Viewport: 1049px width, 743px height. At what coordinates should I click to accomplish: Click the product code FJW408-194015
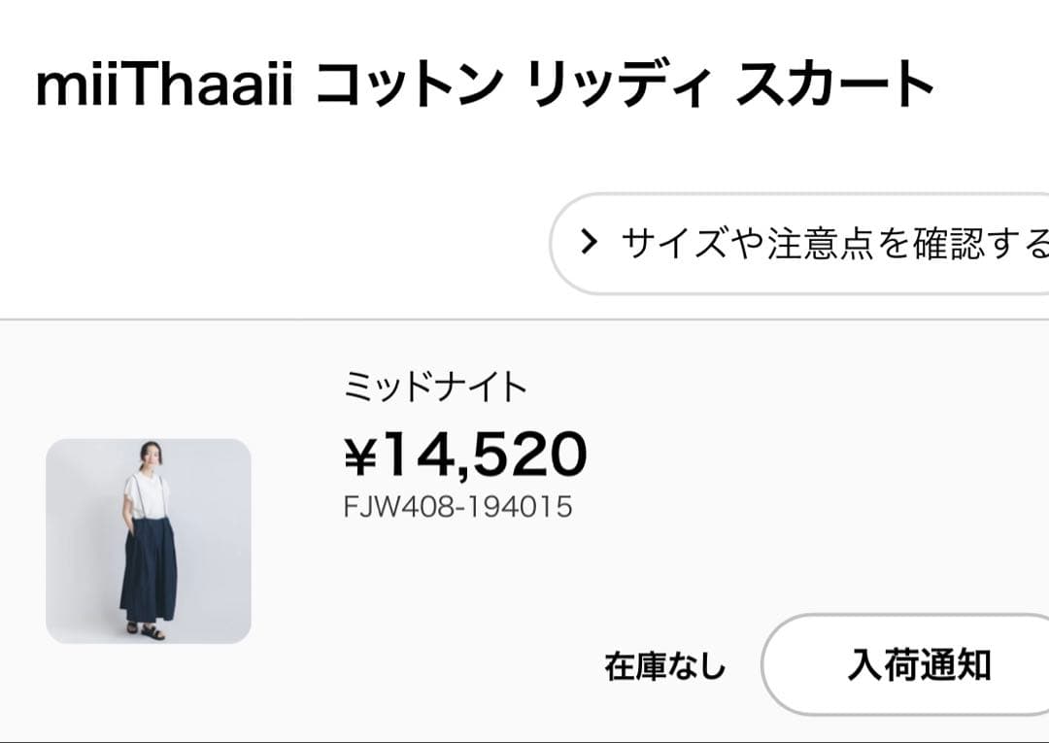click(458, 505)
